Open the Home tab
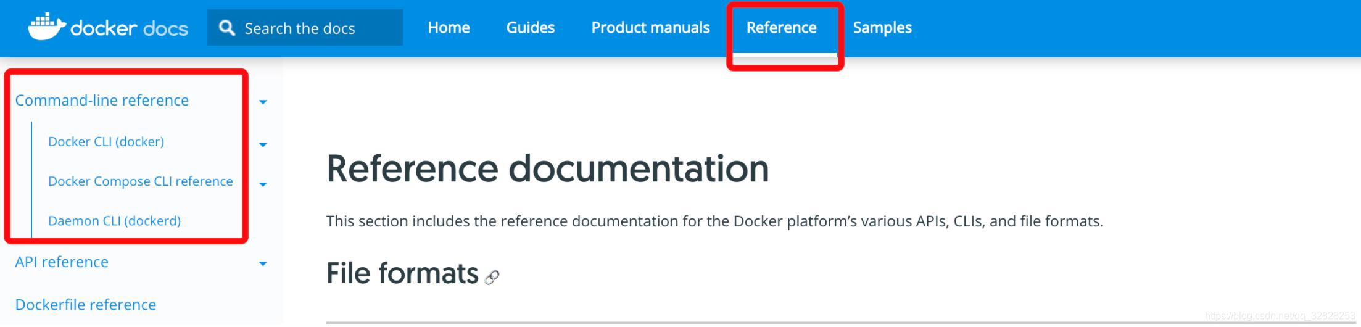1361x327 pixels. [x=449, y=28]
